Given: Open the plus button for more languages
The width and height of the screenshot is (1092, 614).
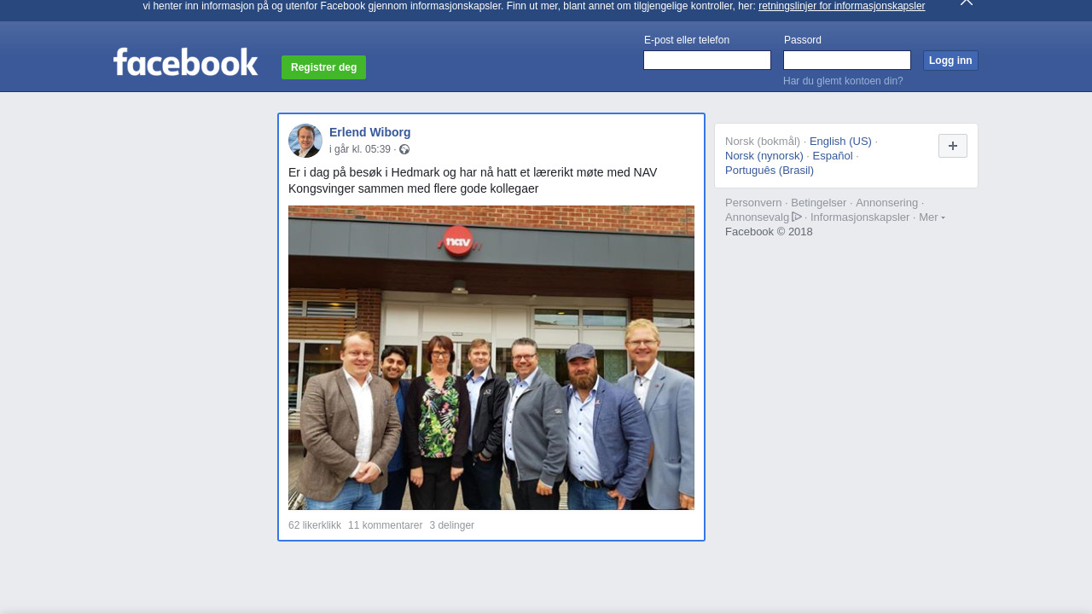Looking at the screenshot, I should 953,146.
